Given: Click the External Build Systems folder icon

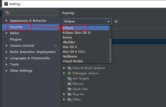Looking at the screenshot, I should tap(69, 68).
